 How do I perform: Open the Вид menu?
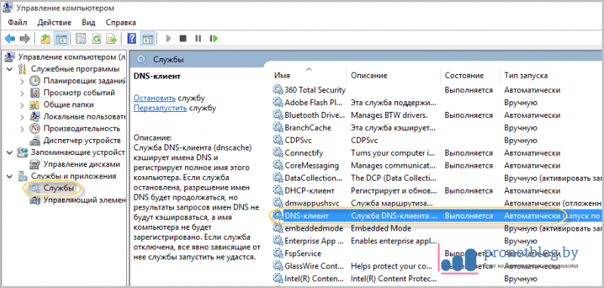coord(88,23)
